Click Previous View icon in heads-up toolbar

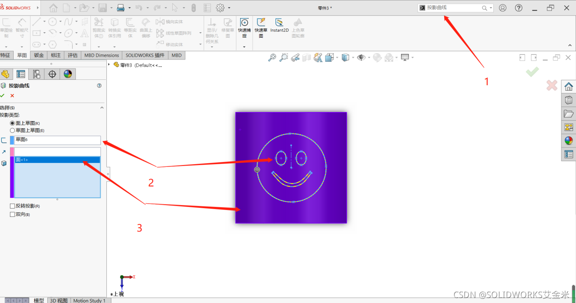click(296, 58)
